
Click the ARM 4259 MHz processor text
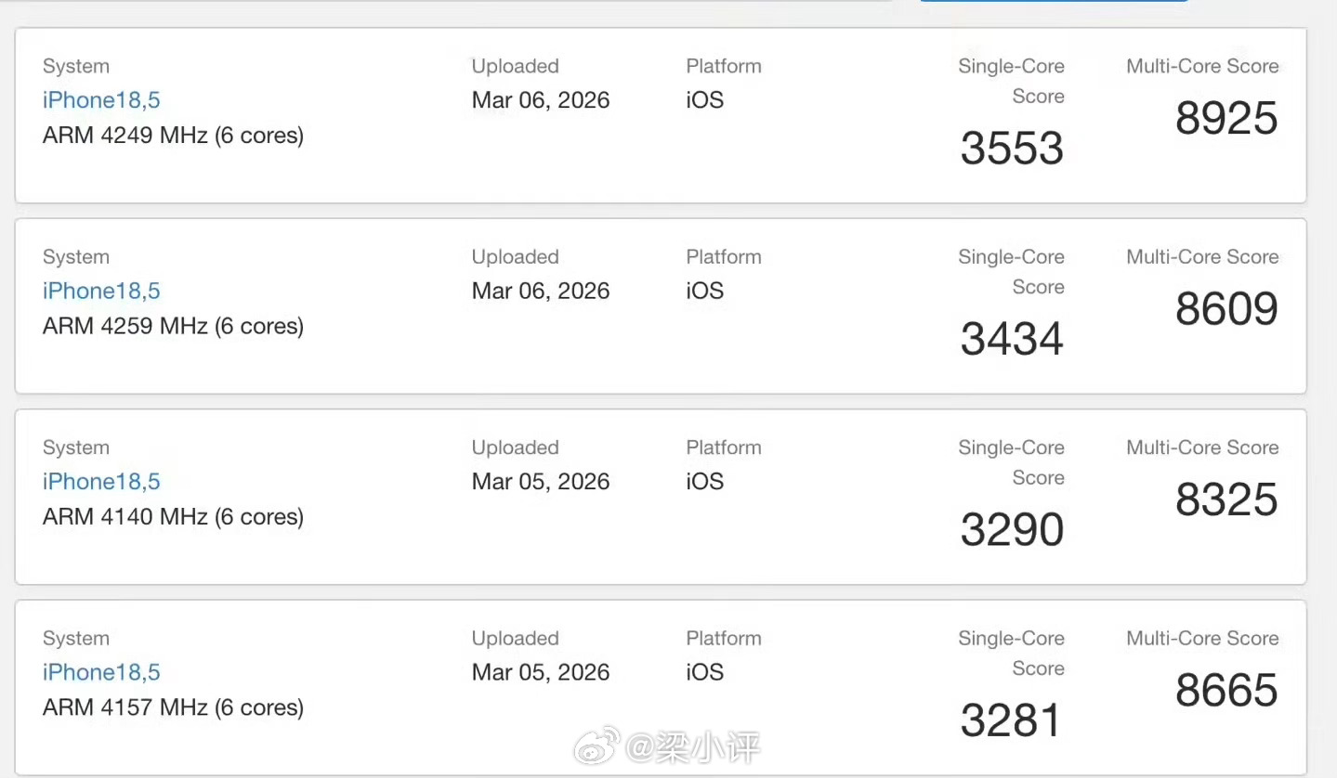[x=173, y=326]
